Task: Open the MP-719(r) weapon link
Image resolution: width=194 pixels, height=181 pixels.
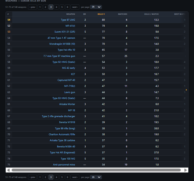Action: (x=70, y=86)
